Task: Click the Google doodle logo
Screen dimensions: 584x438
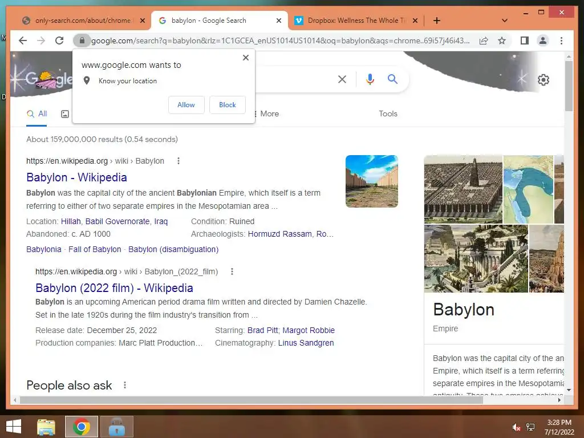Action: (43, 79)
